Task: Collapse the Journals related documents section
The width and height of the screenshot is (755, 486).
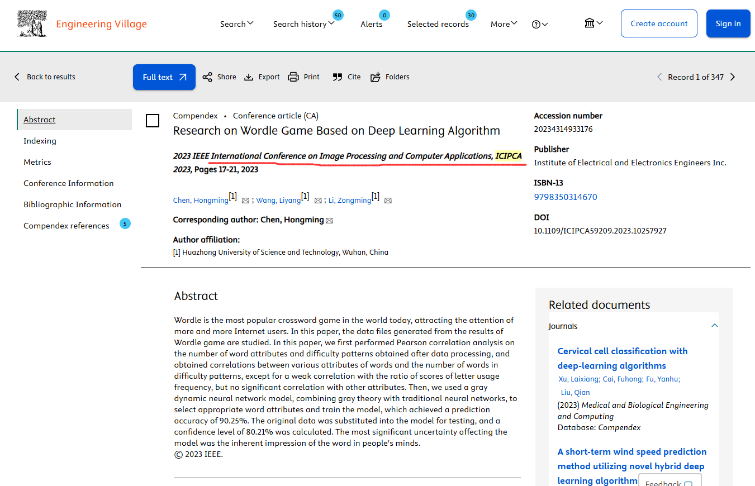Action: [x=714, y=326]
